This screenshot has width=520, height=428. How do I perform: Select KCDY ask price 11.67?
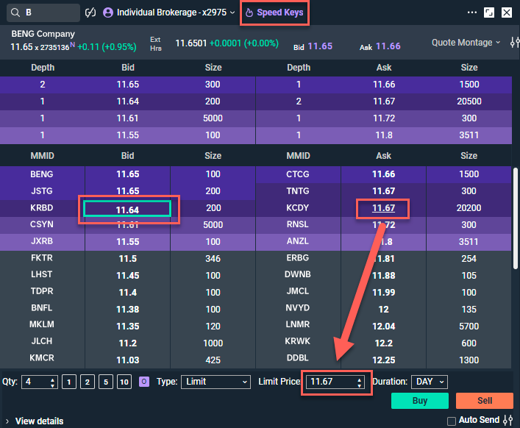(383, 208)
